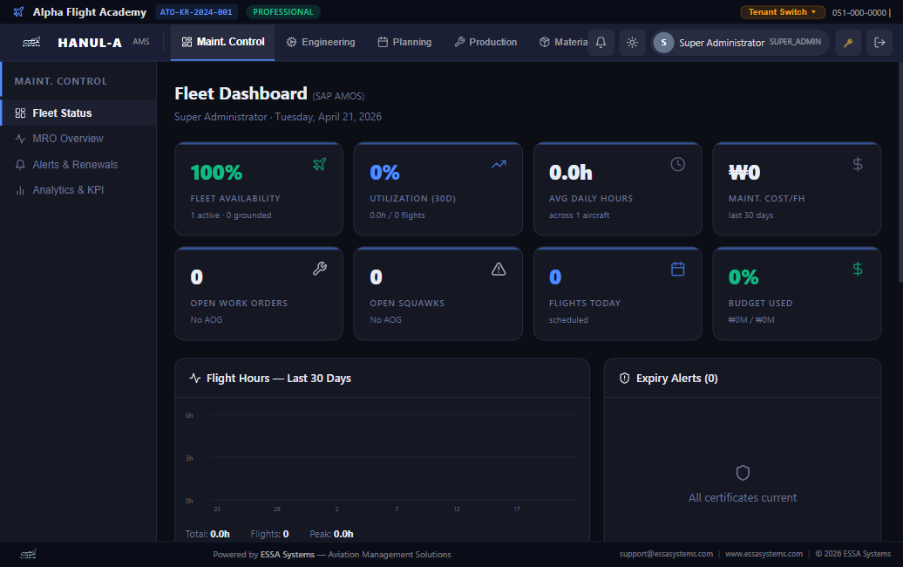Click the warning triangle on Open Squawks
This screenshot has height=567, width=903.
click(x=499, y=269)
